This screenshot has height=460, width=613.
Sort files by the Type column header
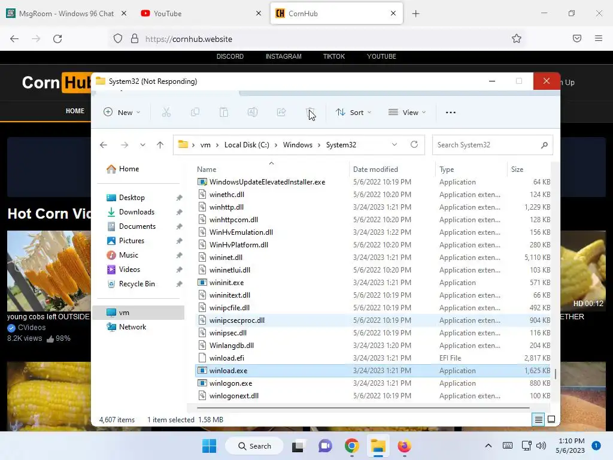pos(447,170)
